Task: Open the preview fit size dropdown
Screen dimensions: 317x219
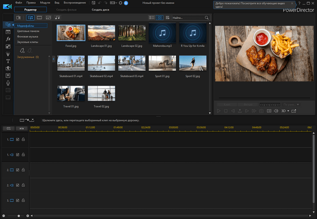Action: click(291, 104)
